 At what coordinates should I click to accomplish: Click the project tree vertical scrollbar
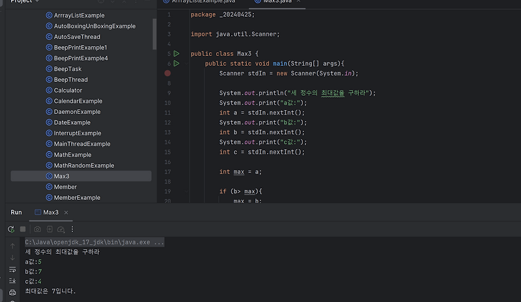coord(154,34)
